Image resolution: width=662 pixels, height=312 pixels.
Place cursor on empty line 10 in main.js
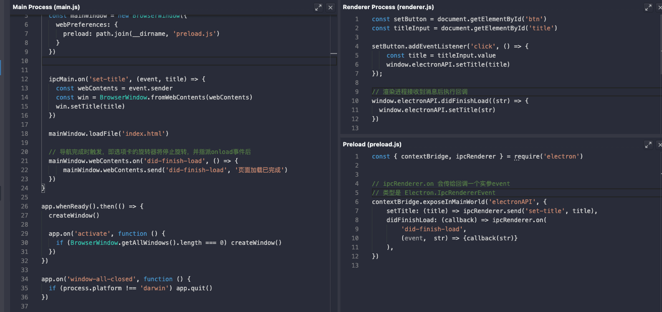click(151, 61)
